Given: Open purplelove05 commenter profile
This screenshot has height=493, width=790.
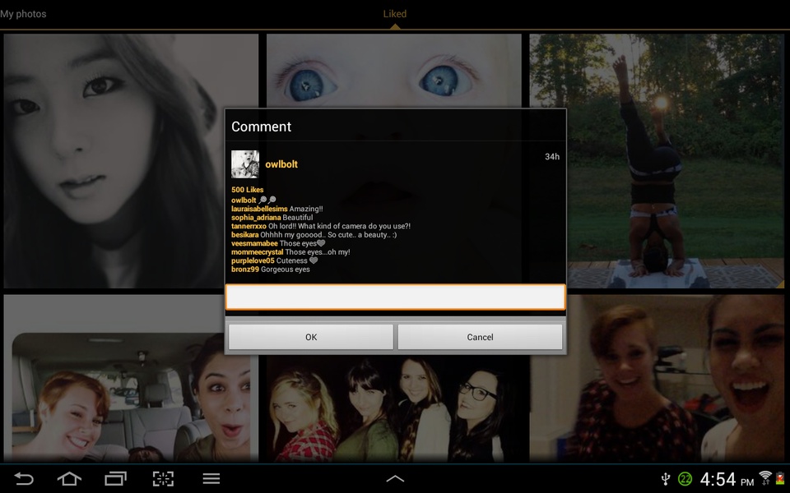Looking at the screenshot, I should [253, 260].
